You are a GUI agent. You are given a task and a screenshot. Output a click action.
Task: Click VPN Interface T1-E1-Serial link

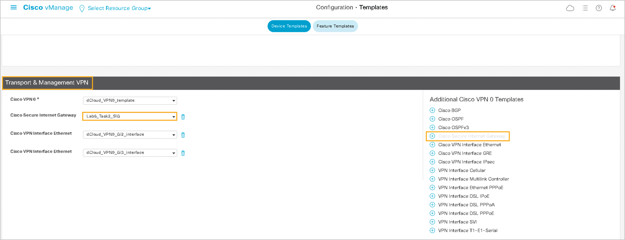pyautogui.click(x=468, y=230)
